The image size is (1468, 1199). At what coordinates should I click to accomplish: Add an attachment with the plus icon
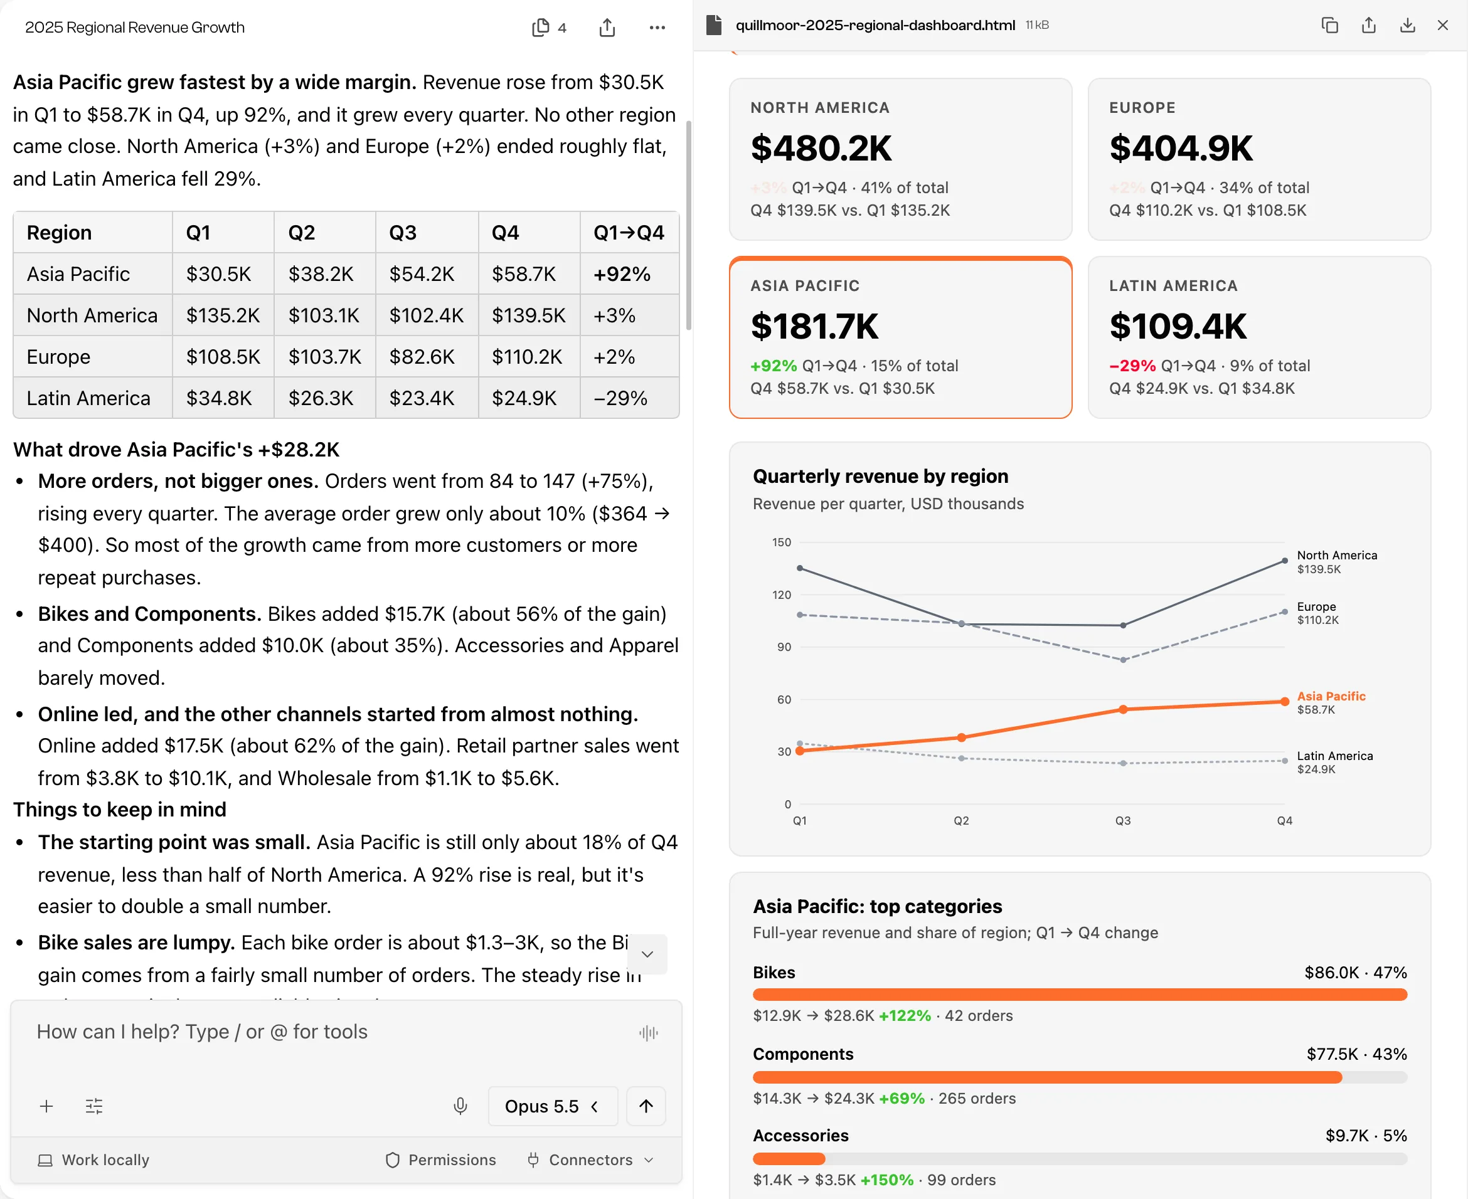46,1106
